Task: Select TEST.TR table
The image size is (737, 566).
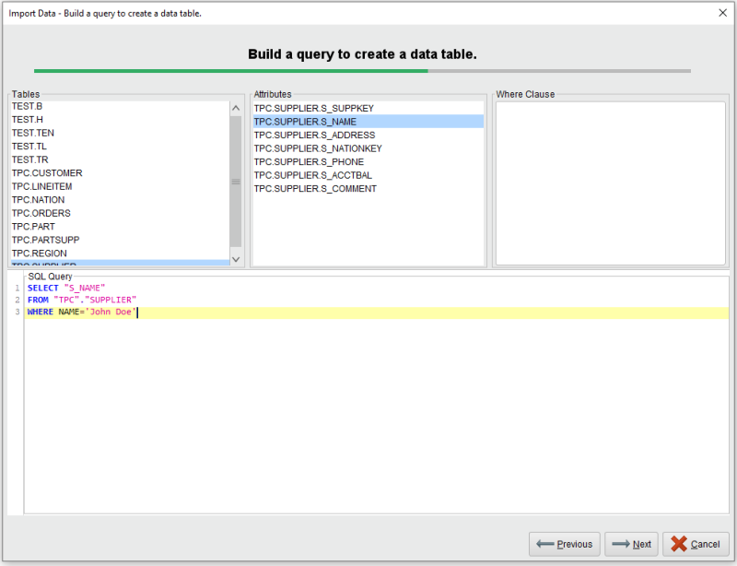Action: tap(121, 159)
